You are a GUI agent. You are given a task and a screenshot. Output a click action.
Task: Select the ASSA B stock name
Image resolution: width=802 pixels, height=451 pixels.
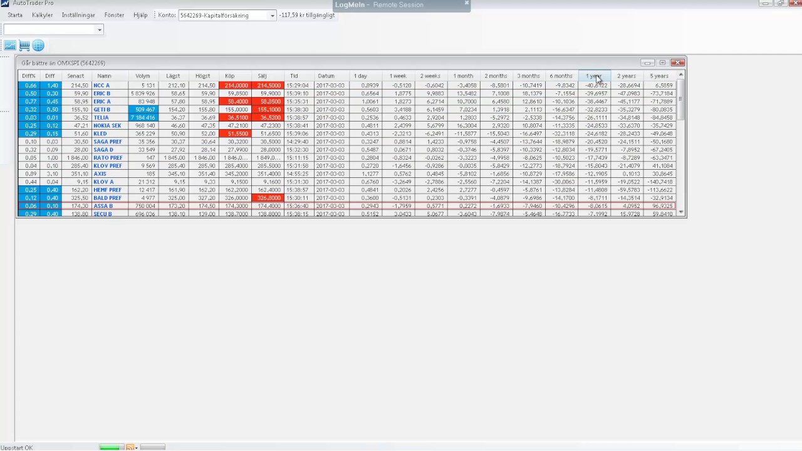click(103, 206)
